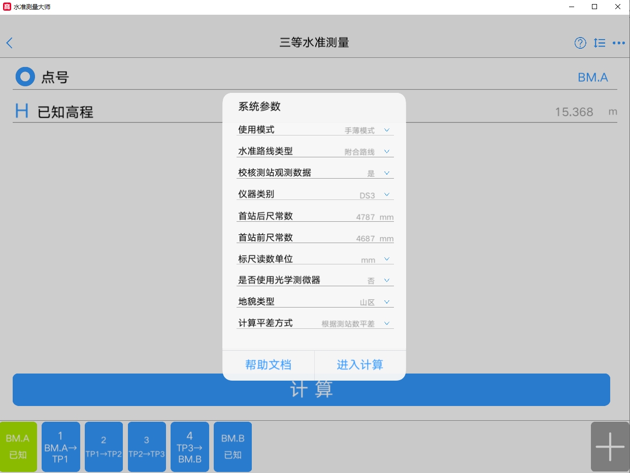Switch to the BM.B 已知 station tab
Image resolution: width=630 pixels, height=473 pixels.
233,447
